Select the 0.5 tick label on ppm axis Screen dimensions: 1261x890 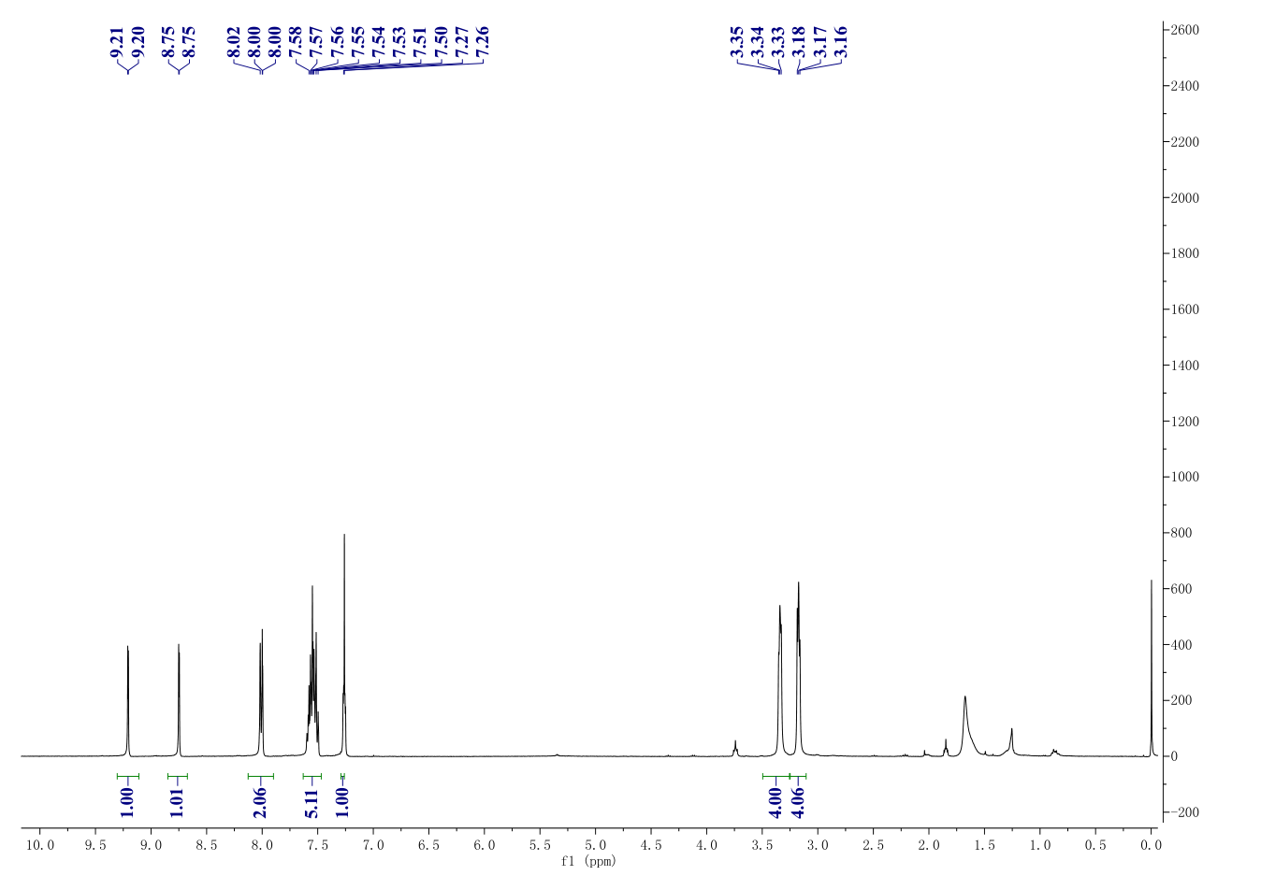1095,844
